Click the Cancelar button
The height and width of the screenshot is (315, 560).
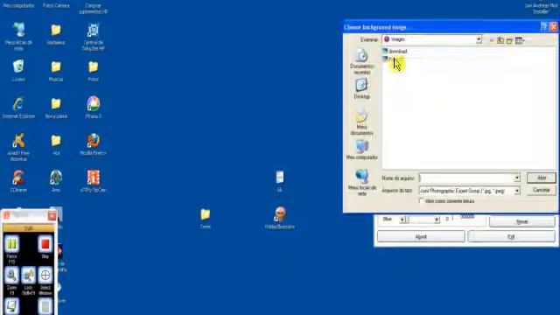(542, 190)
